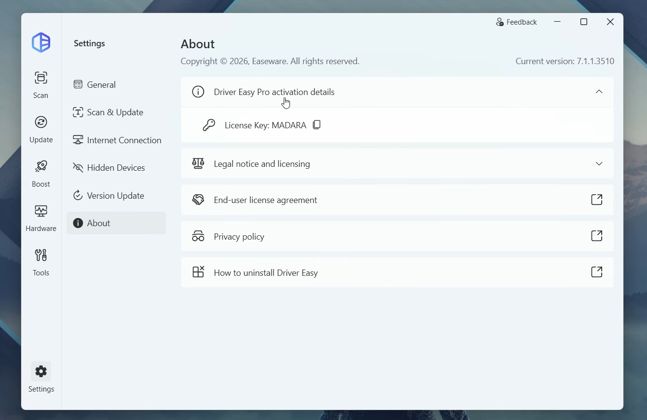The width and height of the screenshot is (647, 420).
Task: Click the Feedback button
Action: [516, 22]
